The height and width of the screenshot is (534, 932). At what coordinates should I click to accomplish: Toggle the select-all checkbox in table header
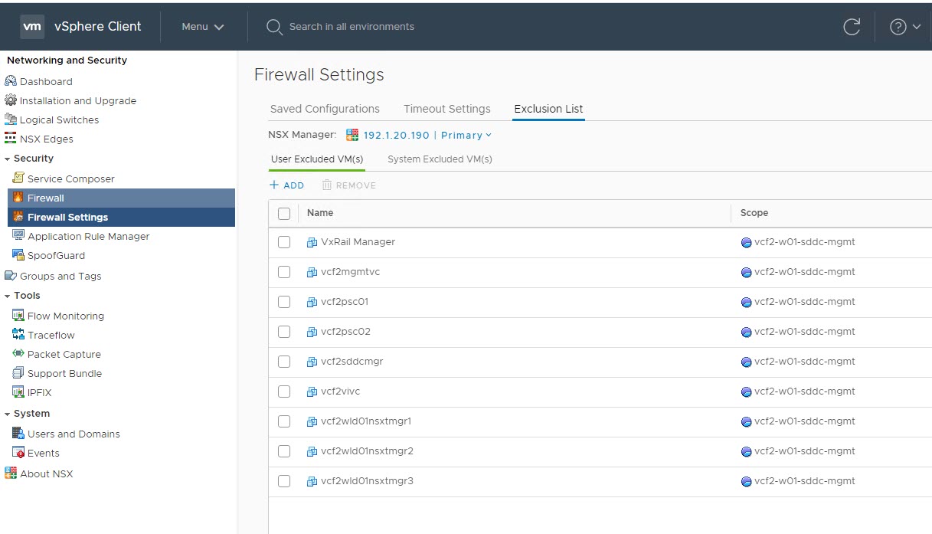284,213
